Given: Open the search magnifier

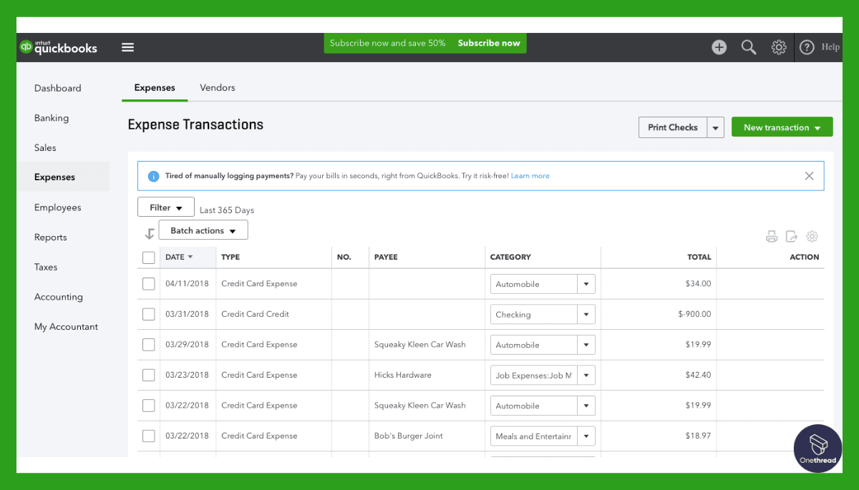Looking at the screenshot, I should [x=749, y=47].
